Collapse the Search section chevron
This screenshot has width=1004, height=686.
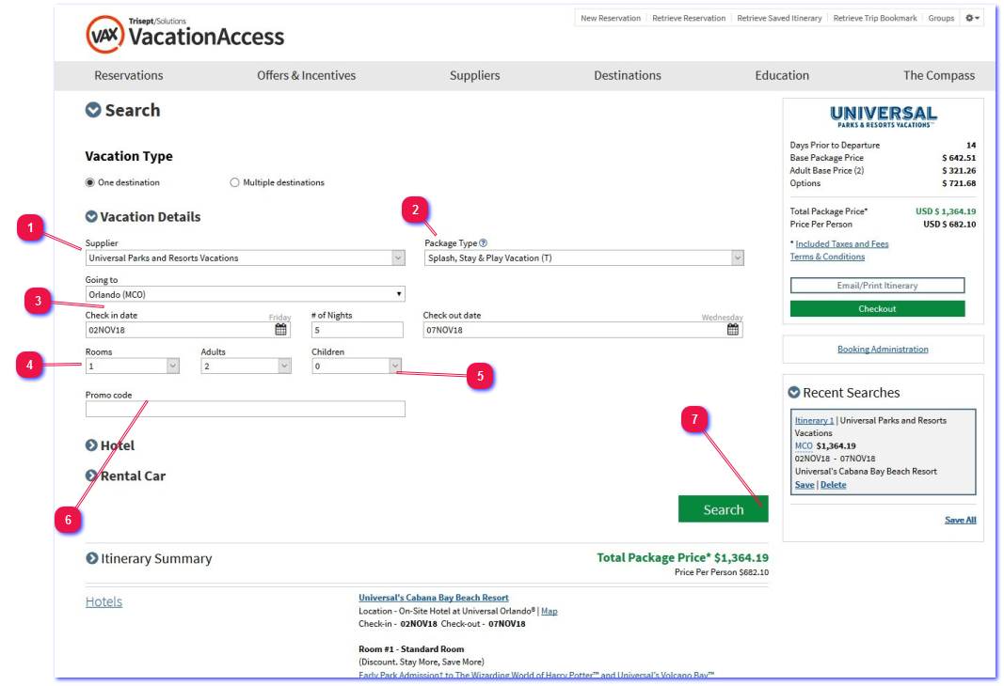93,110
